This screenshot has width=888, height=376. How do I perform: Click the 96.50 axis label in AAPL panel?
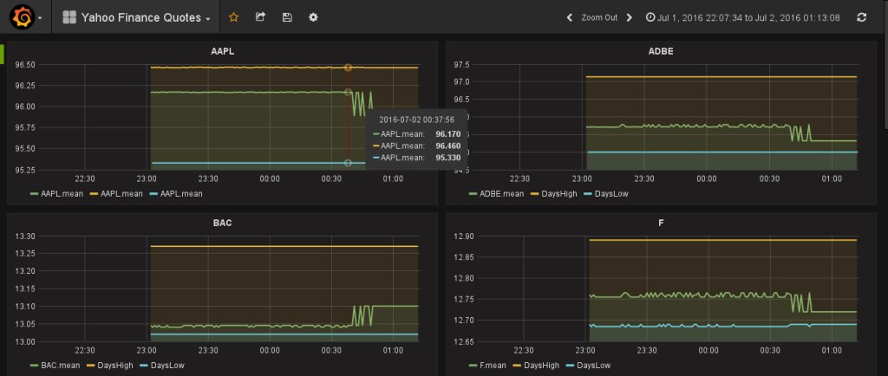(23, 64)
